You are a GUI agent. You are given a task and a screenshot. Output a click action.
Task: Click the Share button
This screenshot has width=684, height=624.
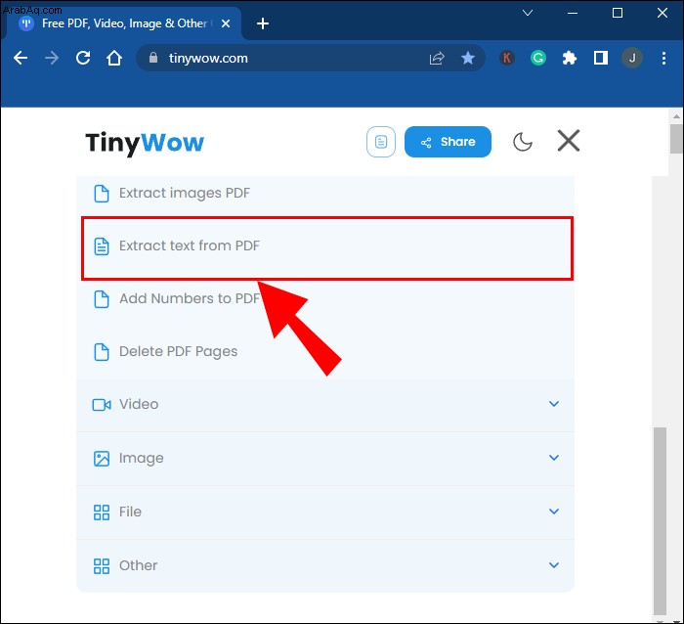tap(448, 142)
